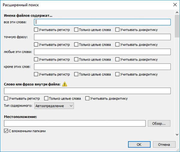
Task: Open the Тип содержимого dropdown
Action: [54, 106]
